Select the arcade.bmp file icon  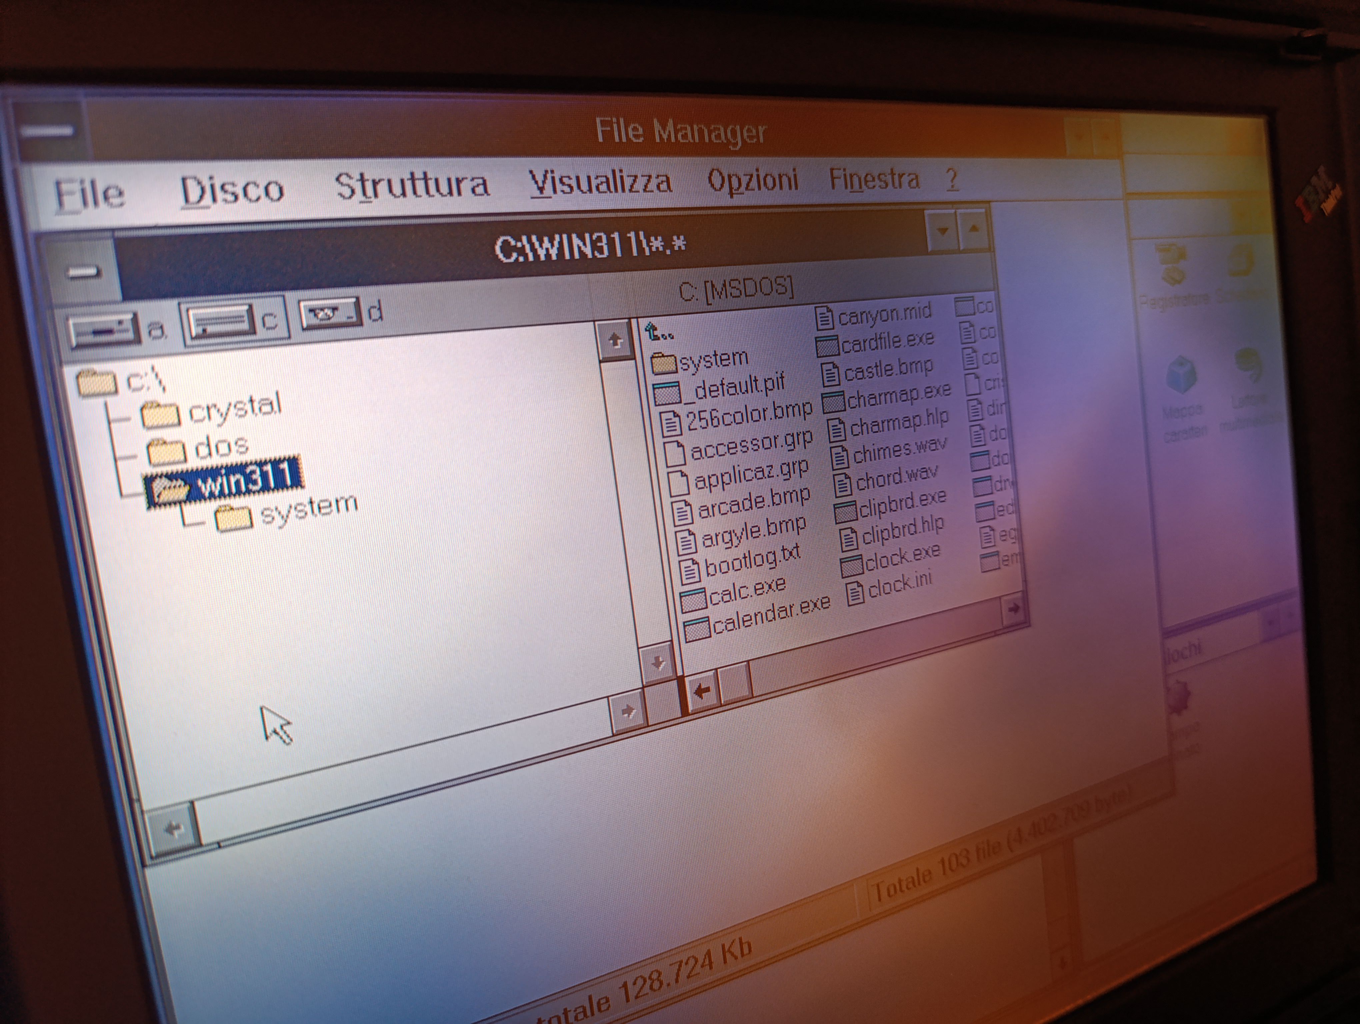pos(682,513)
